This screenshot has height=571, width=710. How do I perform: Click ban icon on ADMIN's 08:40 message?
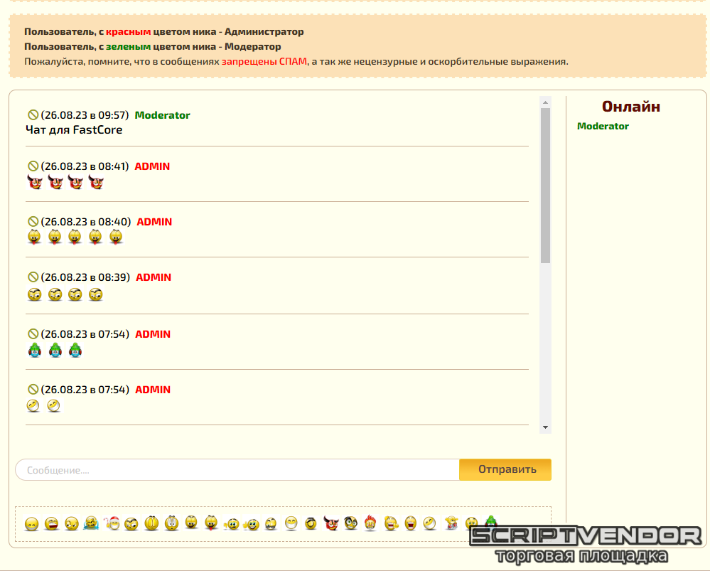coord(33,222)
